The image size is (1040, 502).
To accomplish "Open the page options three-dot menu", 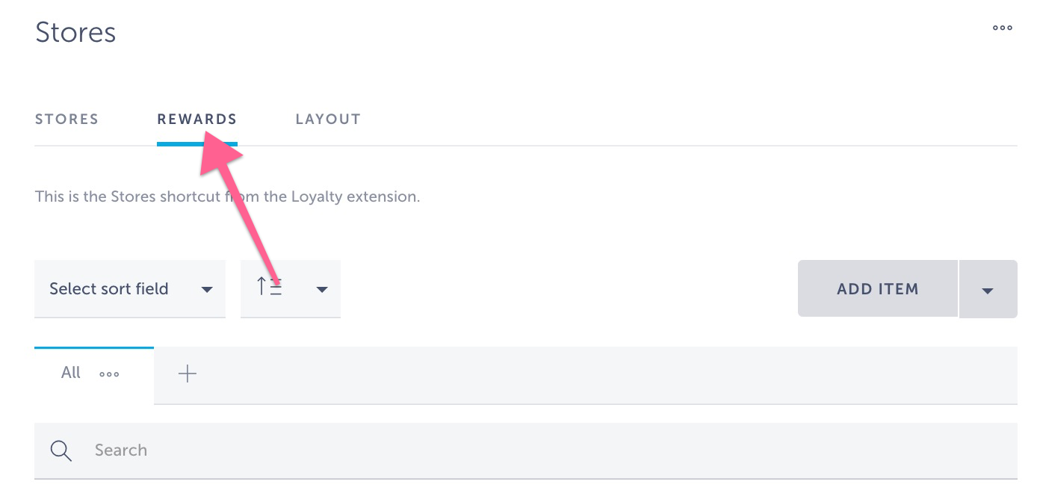I will (1002, 28).
